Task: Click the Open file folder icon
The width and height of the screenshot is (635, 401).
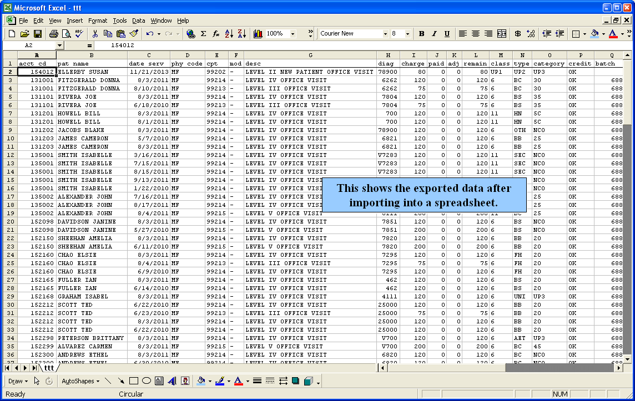Action: point(25,34)
